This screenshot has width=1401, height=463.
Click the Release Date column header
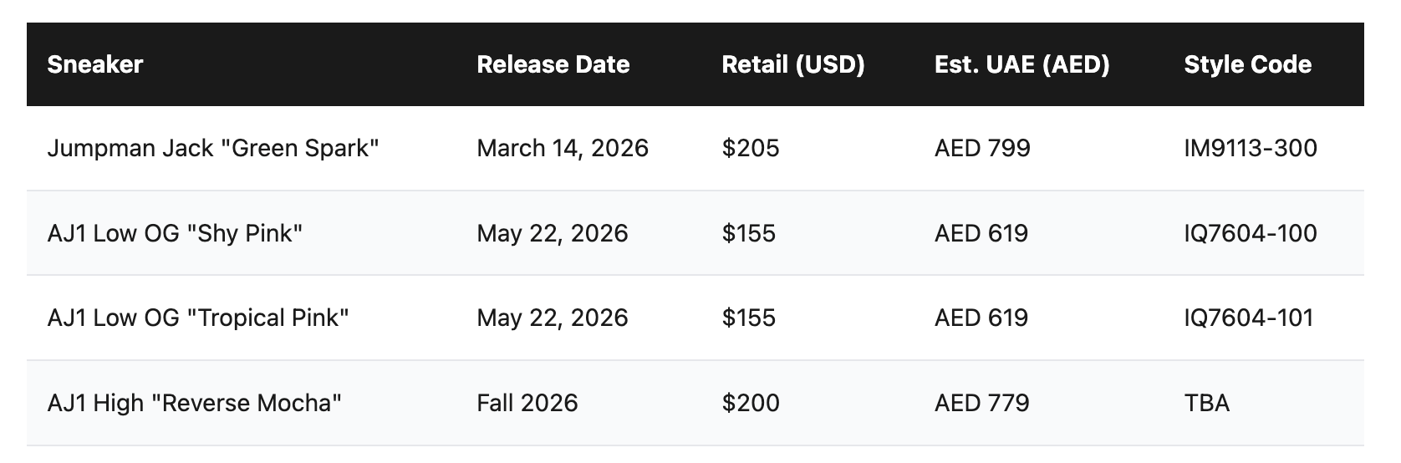click(553, 64)
